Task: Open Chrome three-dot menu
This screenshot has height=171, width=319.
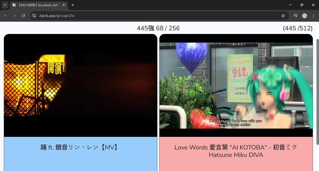Action: tap(313, 16)
